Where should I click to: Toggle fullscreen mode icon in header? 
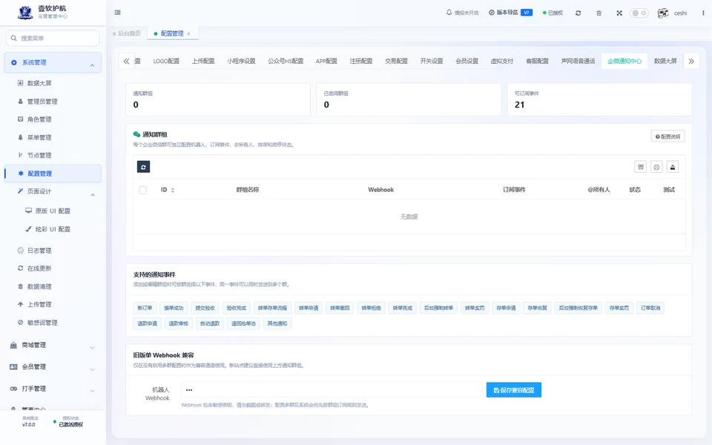pos(619,13)
